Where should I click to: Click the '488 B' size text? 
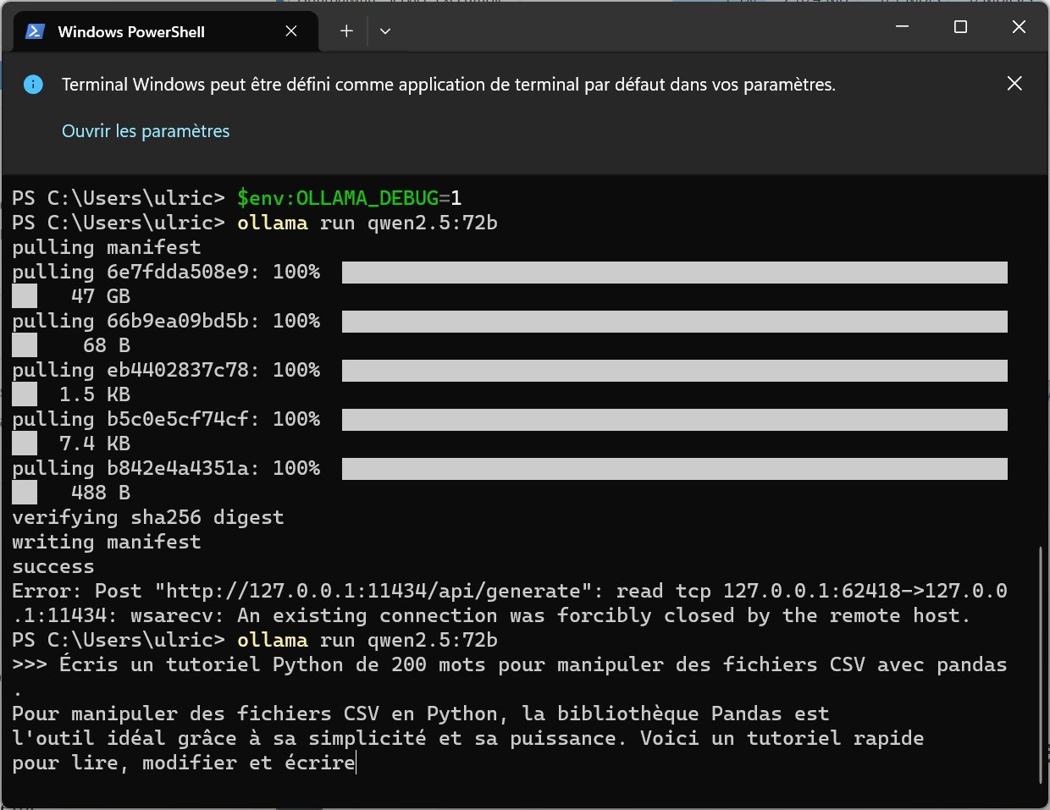(x=101, y=493)
